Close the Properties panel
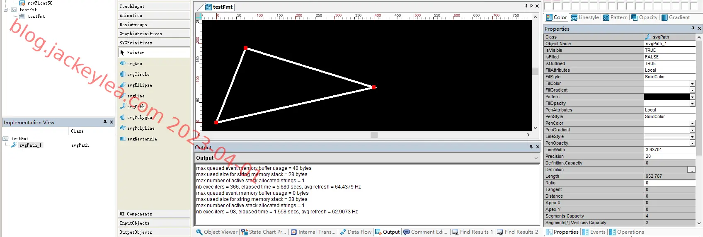The image size is (703, 237). 699,28
